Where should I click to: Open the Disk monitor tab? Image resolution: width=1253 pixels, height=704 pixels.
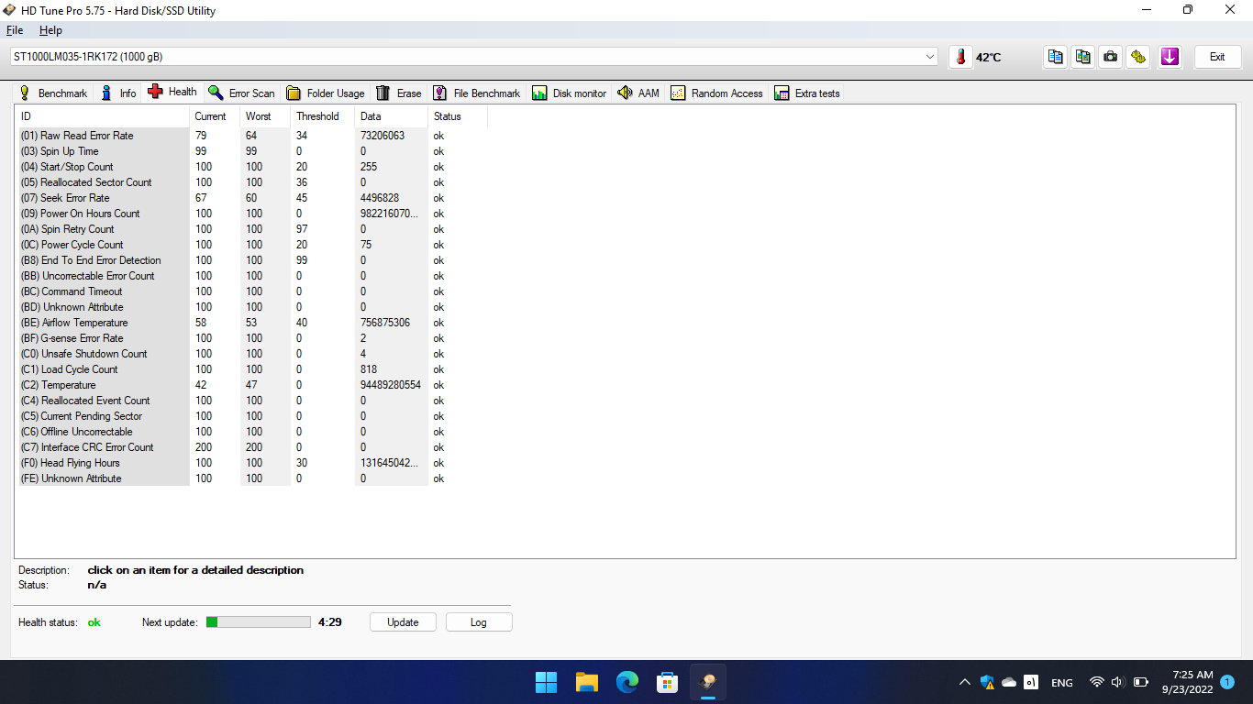[569, 93]
